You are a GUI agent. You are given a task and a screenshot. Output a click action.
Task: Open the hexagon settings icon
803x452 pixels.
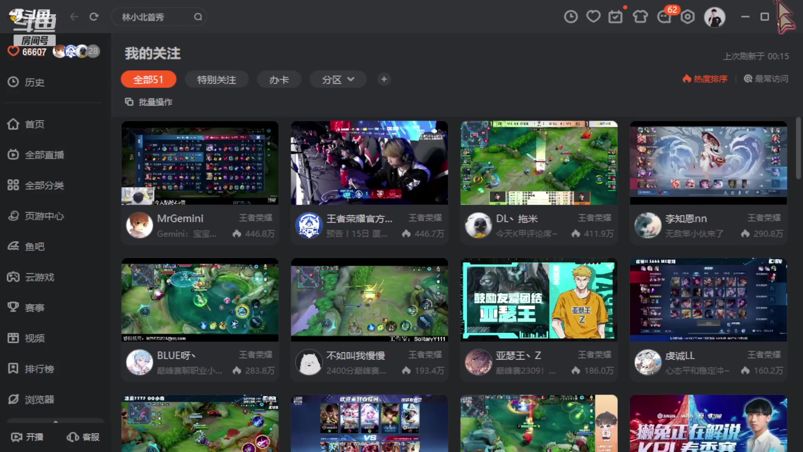point(688,17)
